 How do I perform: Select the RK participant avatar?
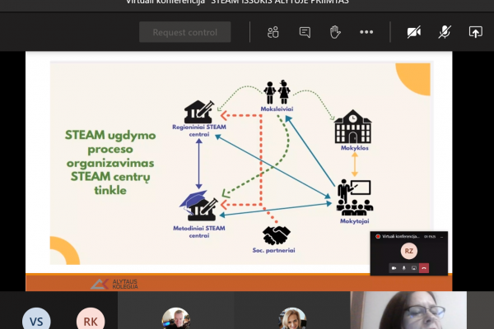click(91, 320)
